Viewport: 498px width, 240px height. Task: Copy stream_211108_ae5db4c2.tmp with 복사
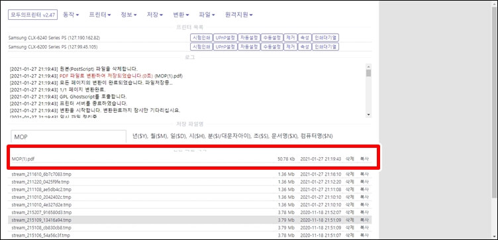pyautogui.click(x=364, y=190)
